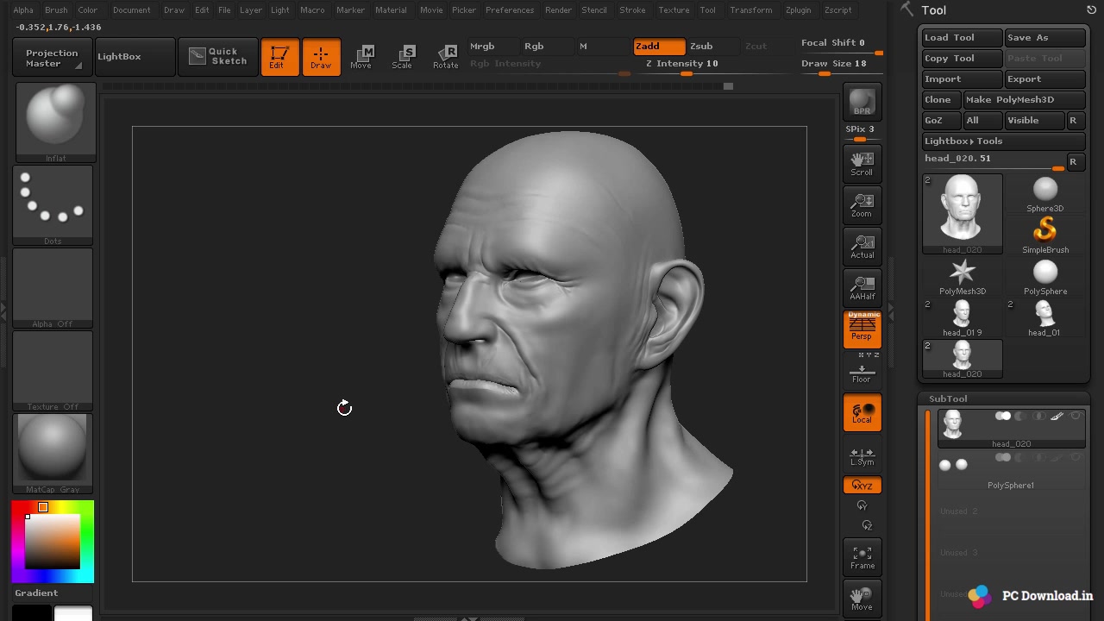Open the Zplugin menu
Screen dimensions: 1104x621
798,9
